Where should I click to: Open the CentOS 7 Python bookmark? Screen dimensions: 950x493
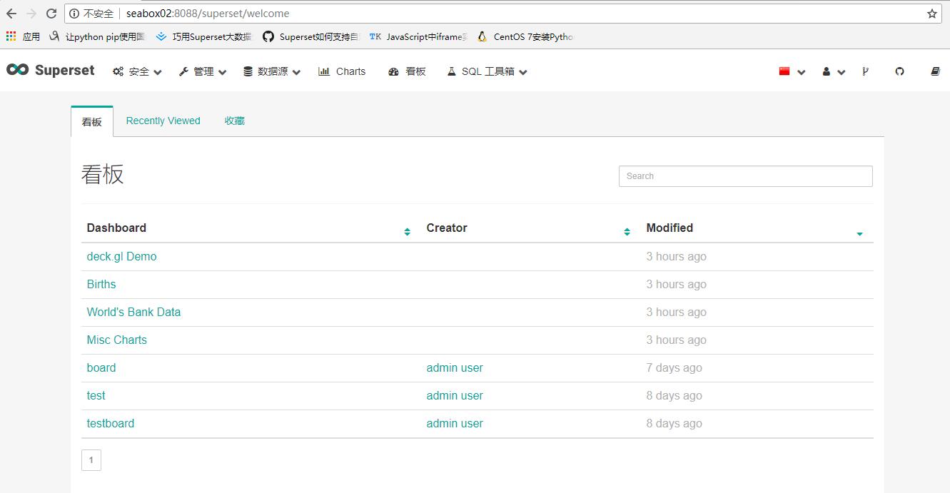click(525, 36)
